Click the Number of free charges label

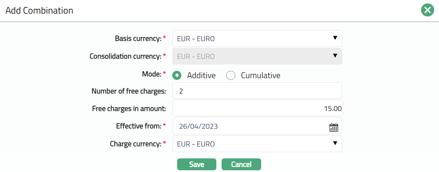(x=128, y=91)
